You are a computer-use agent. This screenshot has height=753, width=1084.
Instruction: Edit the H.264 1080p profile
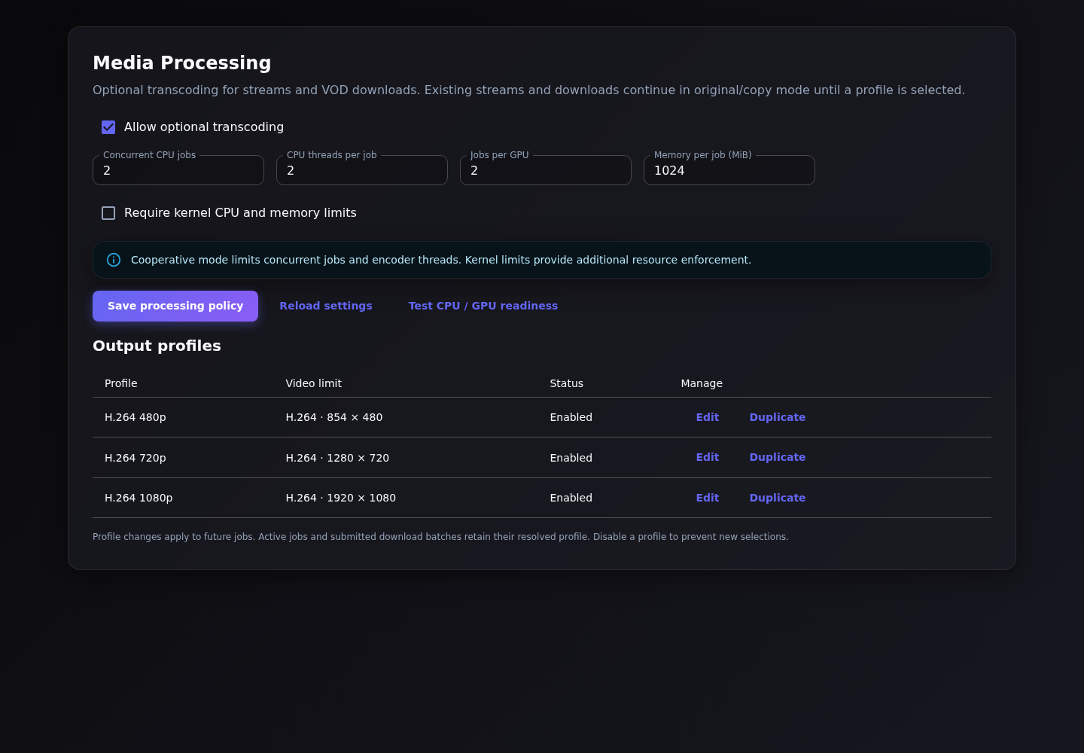[x=708, y=498]
